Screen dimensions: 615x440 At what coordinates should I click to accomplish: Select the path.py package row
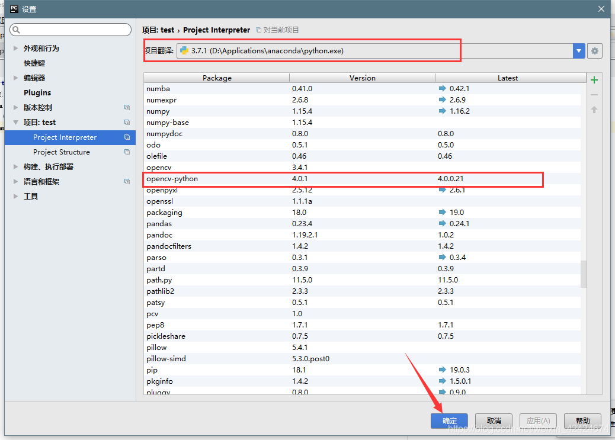click(x=363, y=280)
